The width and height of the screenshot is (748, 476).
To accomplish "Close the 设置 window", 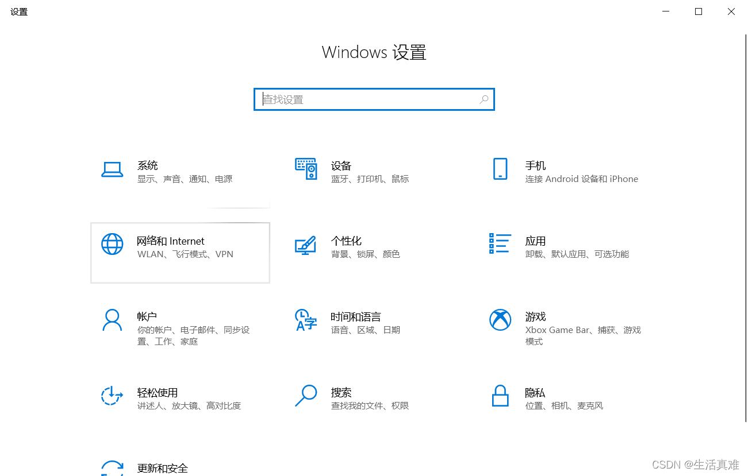I will point(731,11).
